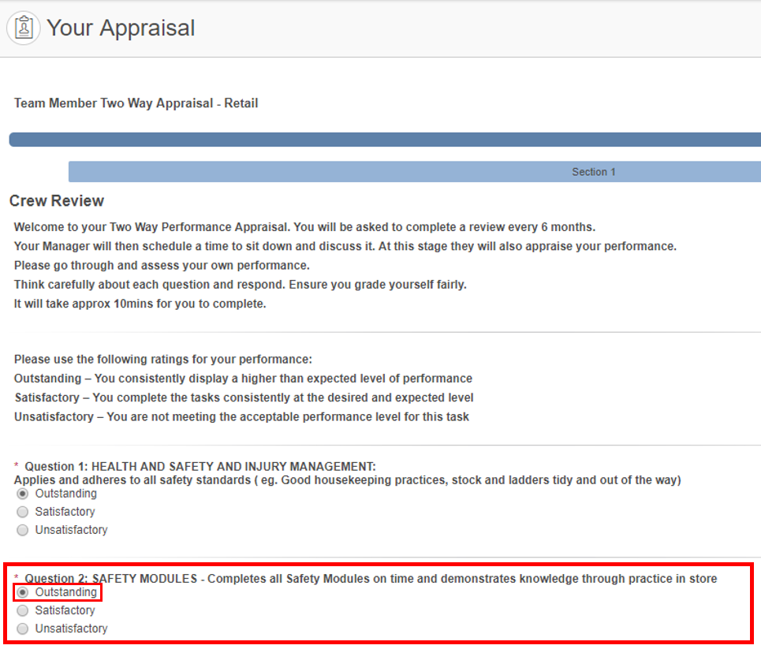Click the Your Appraisal page title
This screenshot has height=649, width=761.
click(x=120, y=28)
